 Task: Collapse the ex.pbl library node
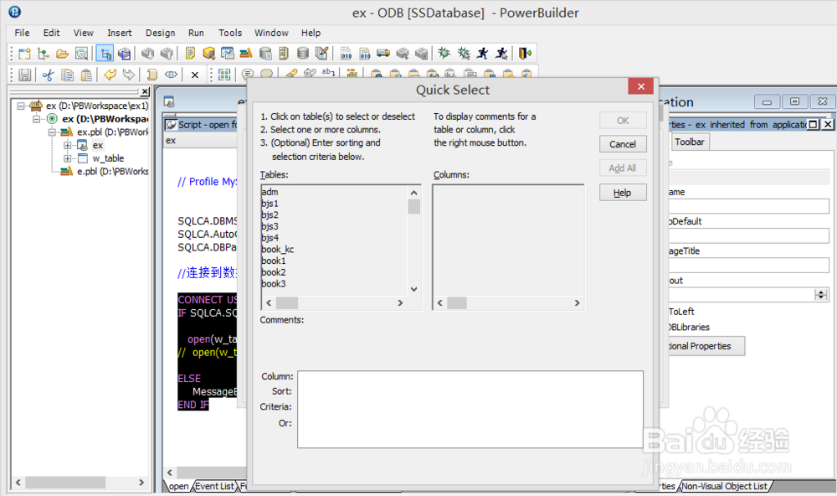[52, 132]
